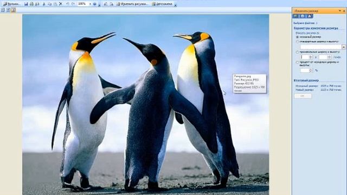347x195 pixels.
Task: Click the Новый размер 1025 x 768 line
Action: (318, 90)
